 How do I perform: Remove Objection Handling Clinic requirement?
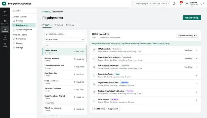pos(197,84)
